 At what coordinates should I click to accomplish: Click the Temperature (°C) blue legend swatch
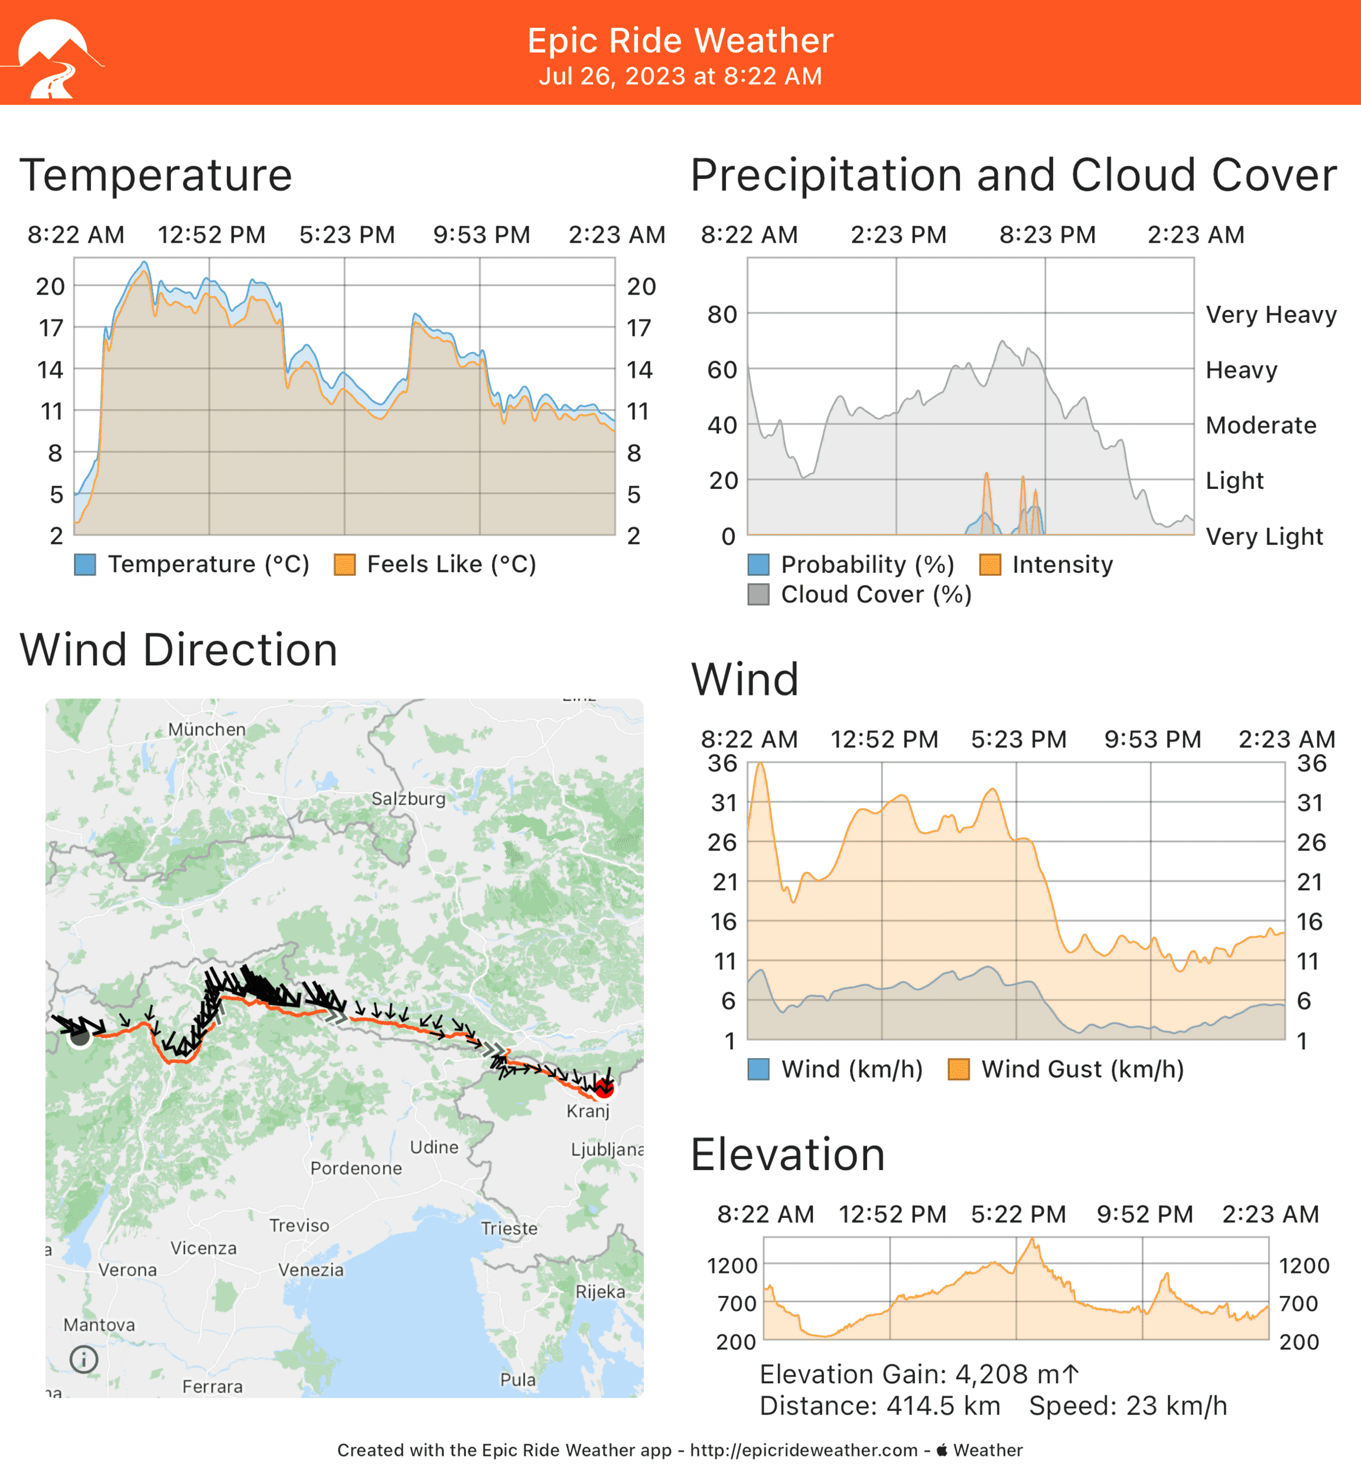point(86,564)
